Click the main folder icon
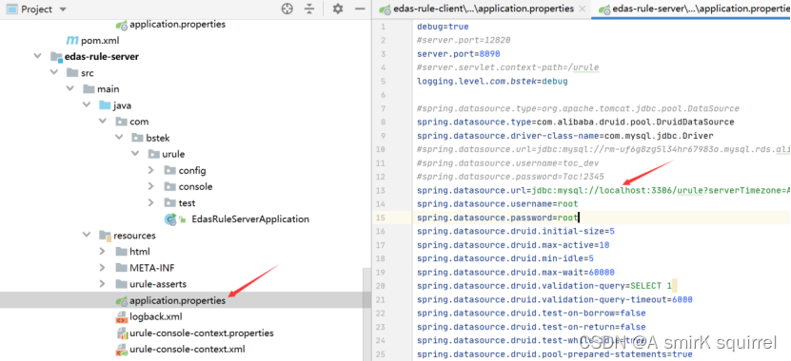Image resolution: width=791 pixels, height=361 pixels. click(x=89, y=89)
